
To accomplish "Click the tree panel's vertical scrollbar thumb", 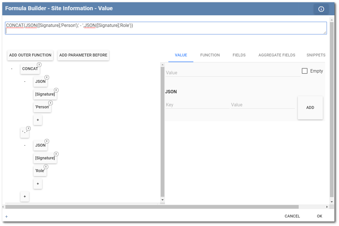I will [x=163, y=132].
